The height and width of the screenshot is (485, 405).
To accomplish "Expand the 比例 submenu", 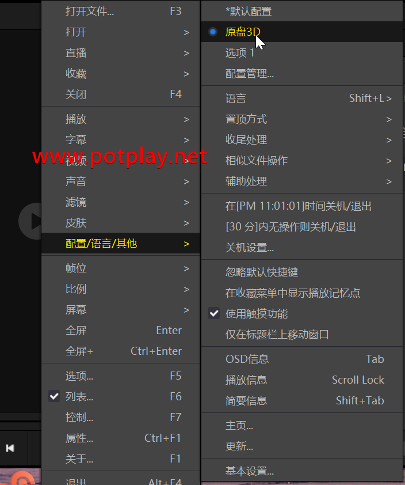I will point(121,289).
